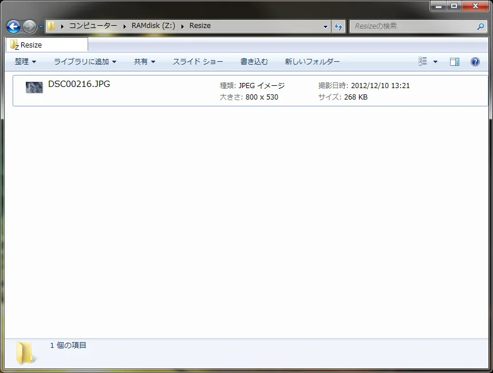Screen dimensions: 493x373
Task: Open help with the question mark icon
Action: point(475,62)
